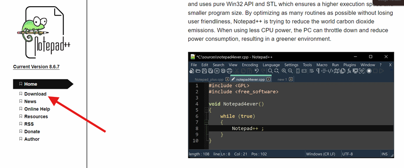The image size is (404, 168).
Task: Open the Plugins menu
Action: click(350, 65)
